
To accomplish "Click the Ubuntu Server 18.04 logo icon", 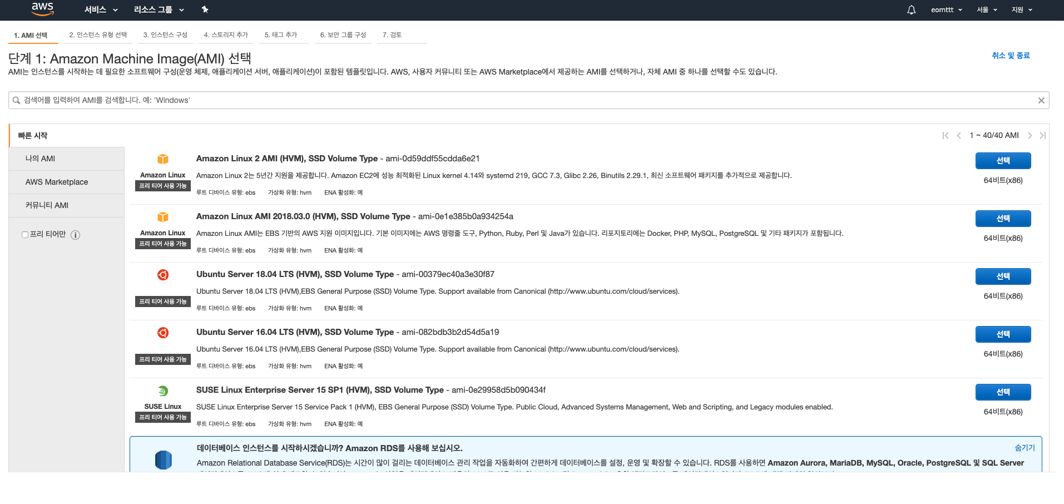I will (163, 275).
